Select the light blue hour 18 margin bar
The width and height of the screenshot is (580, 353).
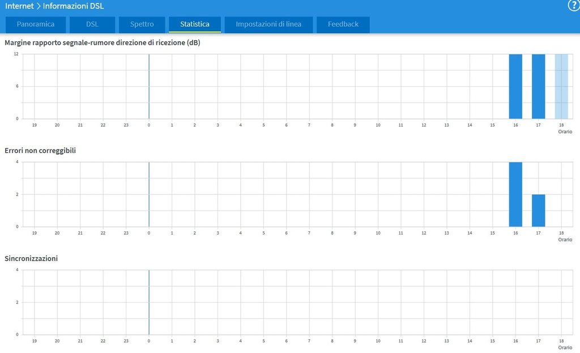[561, 86]
